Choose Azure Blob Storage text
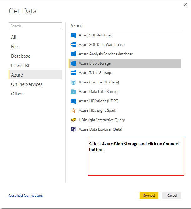The height and width of the screenshot is (209, 191). [95, 63]
